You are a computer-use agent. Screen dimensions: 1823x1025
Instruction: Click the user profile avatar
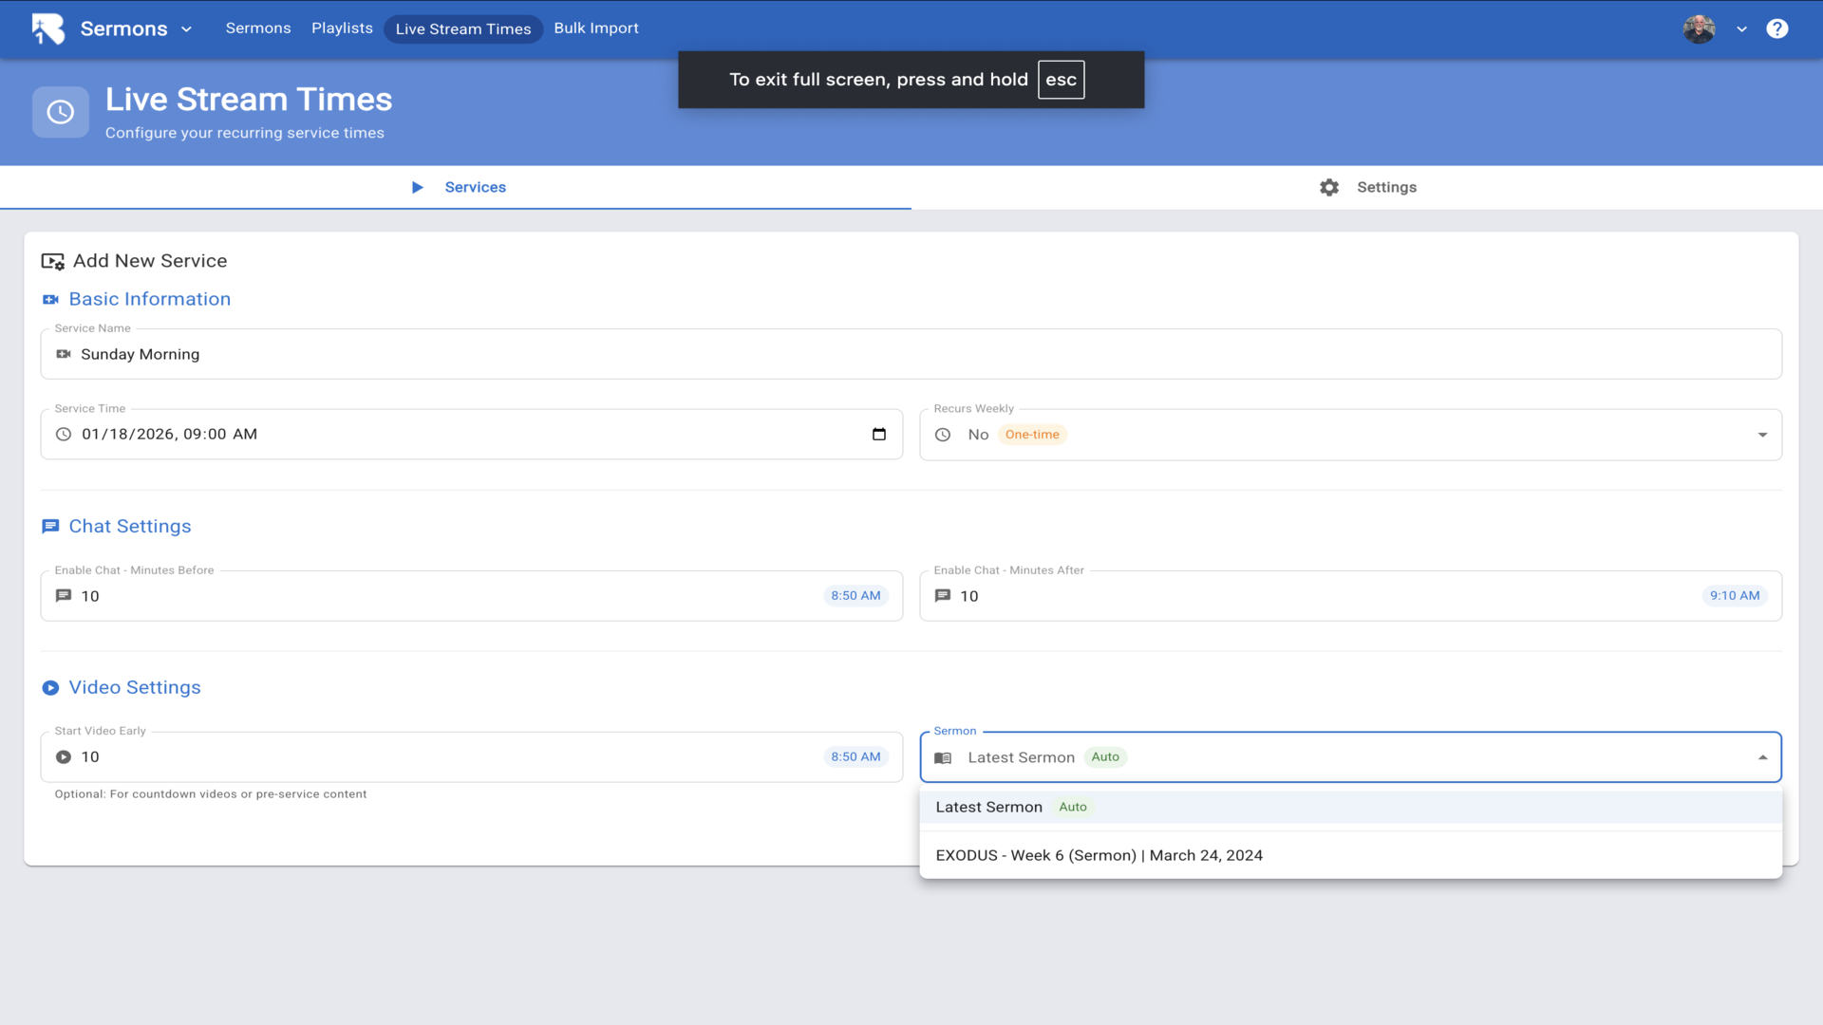(1699, 28)
